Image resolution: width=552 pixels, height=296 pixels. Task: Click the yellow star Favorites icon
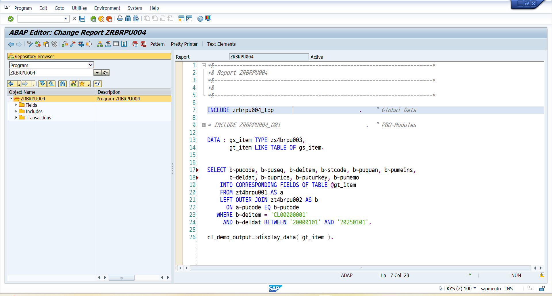(82, 84)
